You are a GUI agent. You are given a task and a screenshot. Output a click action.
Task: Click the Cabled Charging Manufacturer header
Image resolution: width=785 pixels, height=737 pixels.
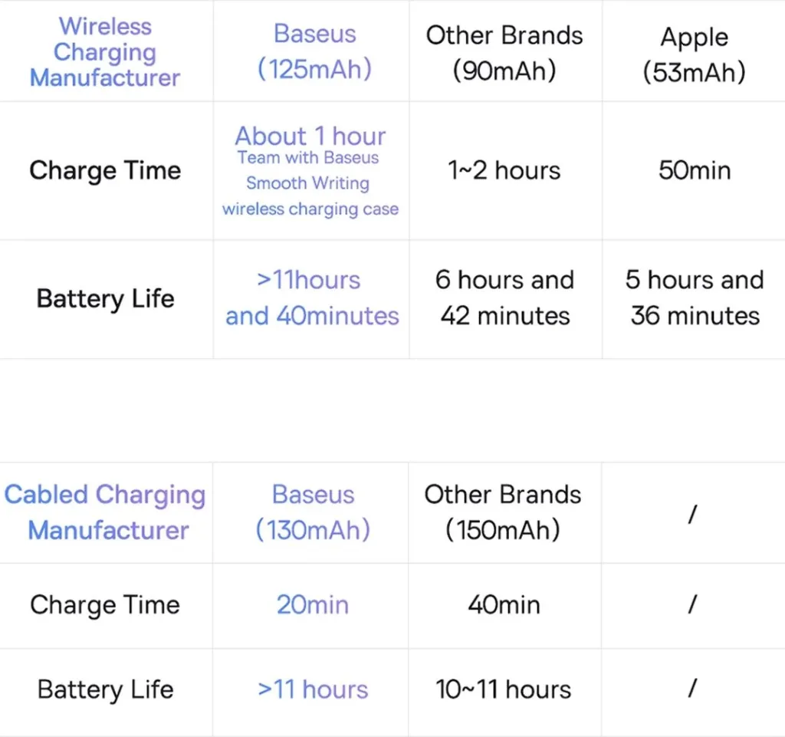(105, 512)
